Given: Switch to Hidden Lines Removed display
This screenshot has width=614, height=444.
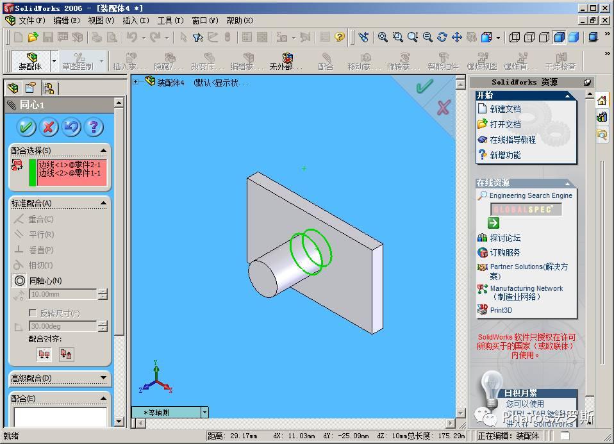Looking at the screenshot, I should (544, 37).
